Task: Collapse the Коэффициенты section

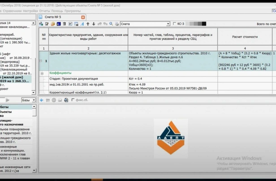Action: (x=42, y=73)
